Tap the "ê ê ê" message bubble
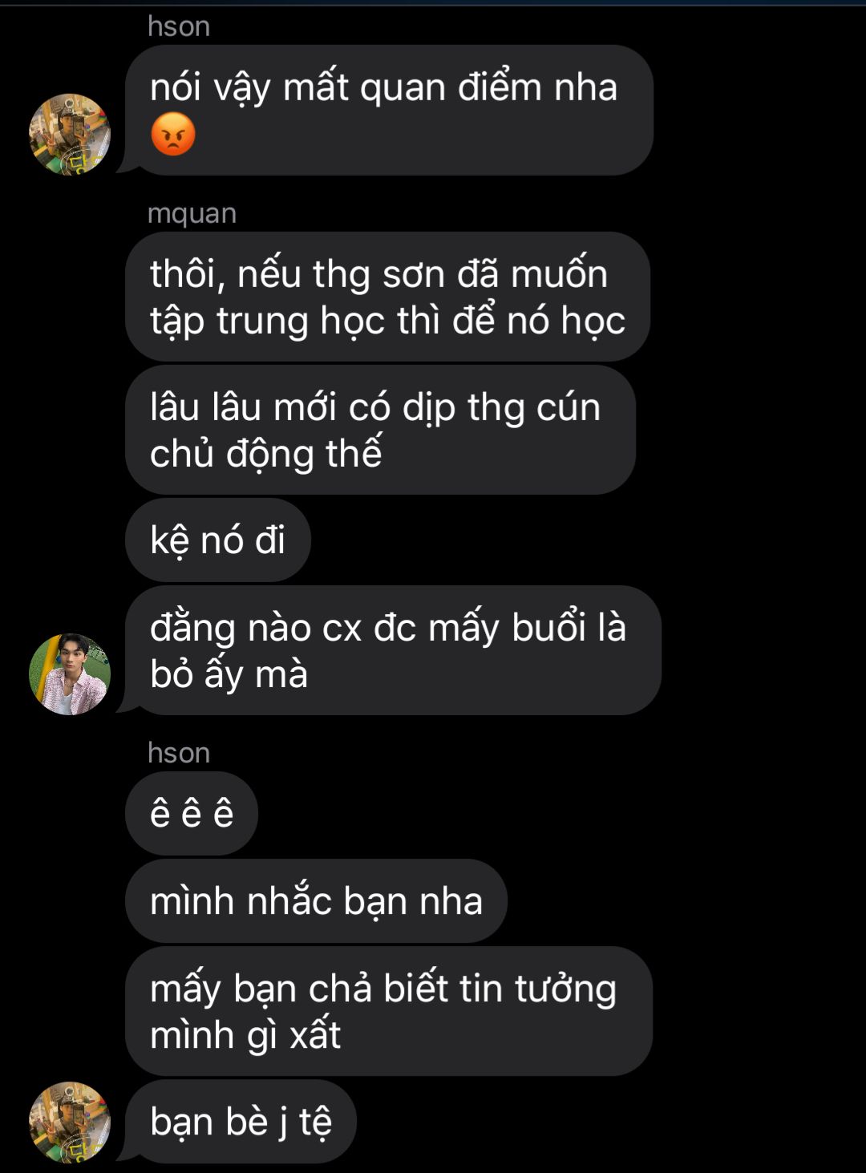This screenshot has width=866, height=1173. tap(192, 813)
